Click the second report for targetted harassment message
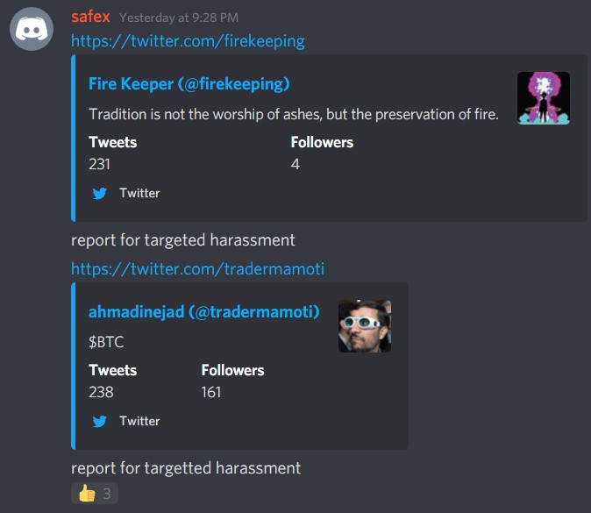 click(x=186, y=468)
